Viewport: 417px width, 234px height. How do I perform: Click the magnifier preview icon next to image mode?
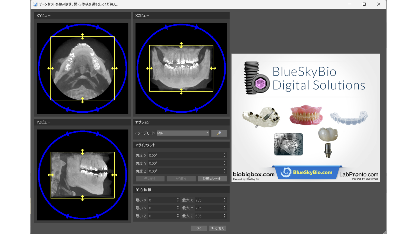pyautogui.click(x=219, y=133)
